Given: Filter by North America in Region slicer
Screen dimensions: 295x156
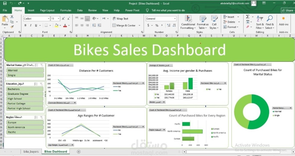Looking at the screenshot, I should 25,127.
